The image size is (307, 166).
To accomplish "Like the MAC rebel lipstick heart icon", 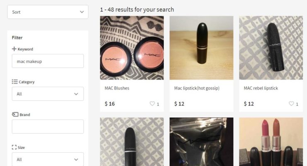I will coord(291,104).
